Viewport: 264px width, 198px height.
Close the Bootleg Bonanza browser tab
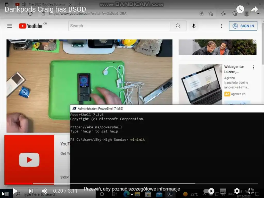tap(70, 4)
